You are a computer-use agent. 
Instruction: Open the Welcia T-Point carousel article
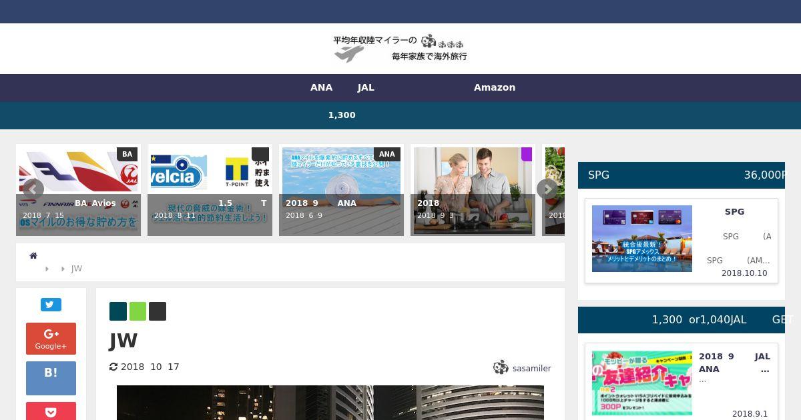[x=210, y=190]
